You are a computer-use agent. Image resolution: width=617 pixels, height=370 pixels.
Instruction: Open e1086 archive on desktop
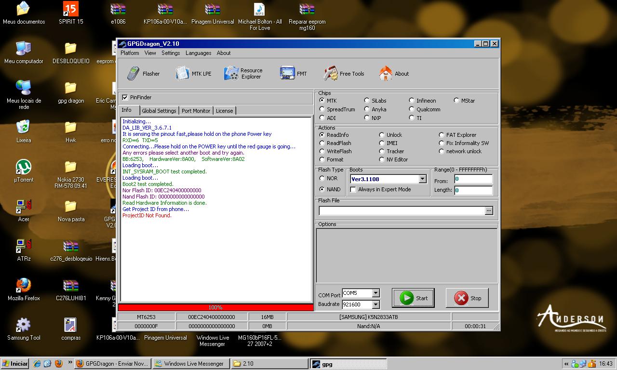point(118,14)
